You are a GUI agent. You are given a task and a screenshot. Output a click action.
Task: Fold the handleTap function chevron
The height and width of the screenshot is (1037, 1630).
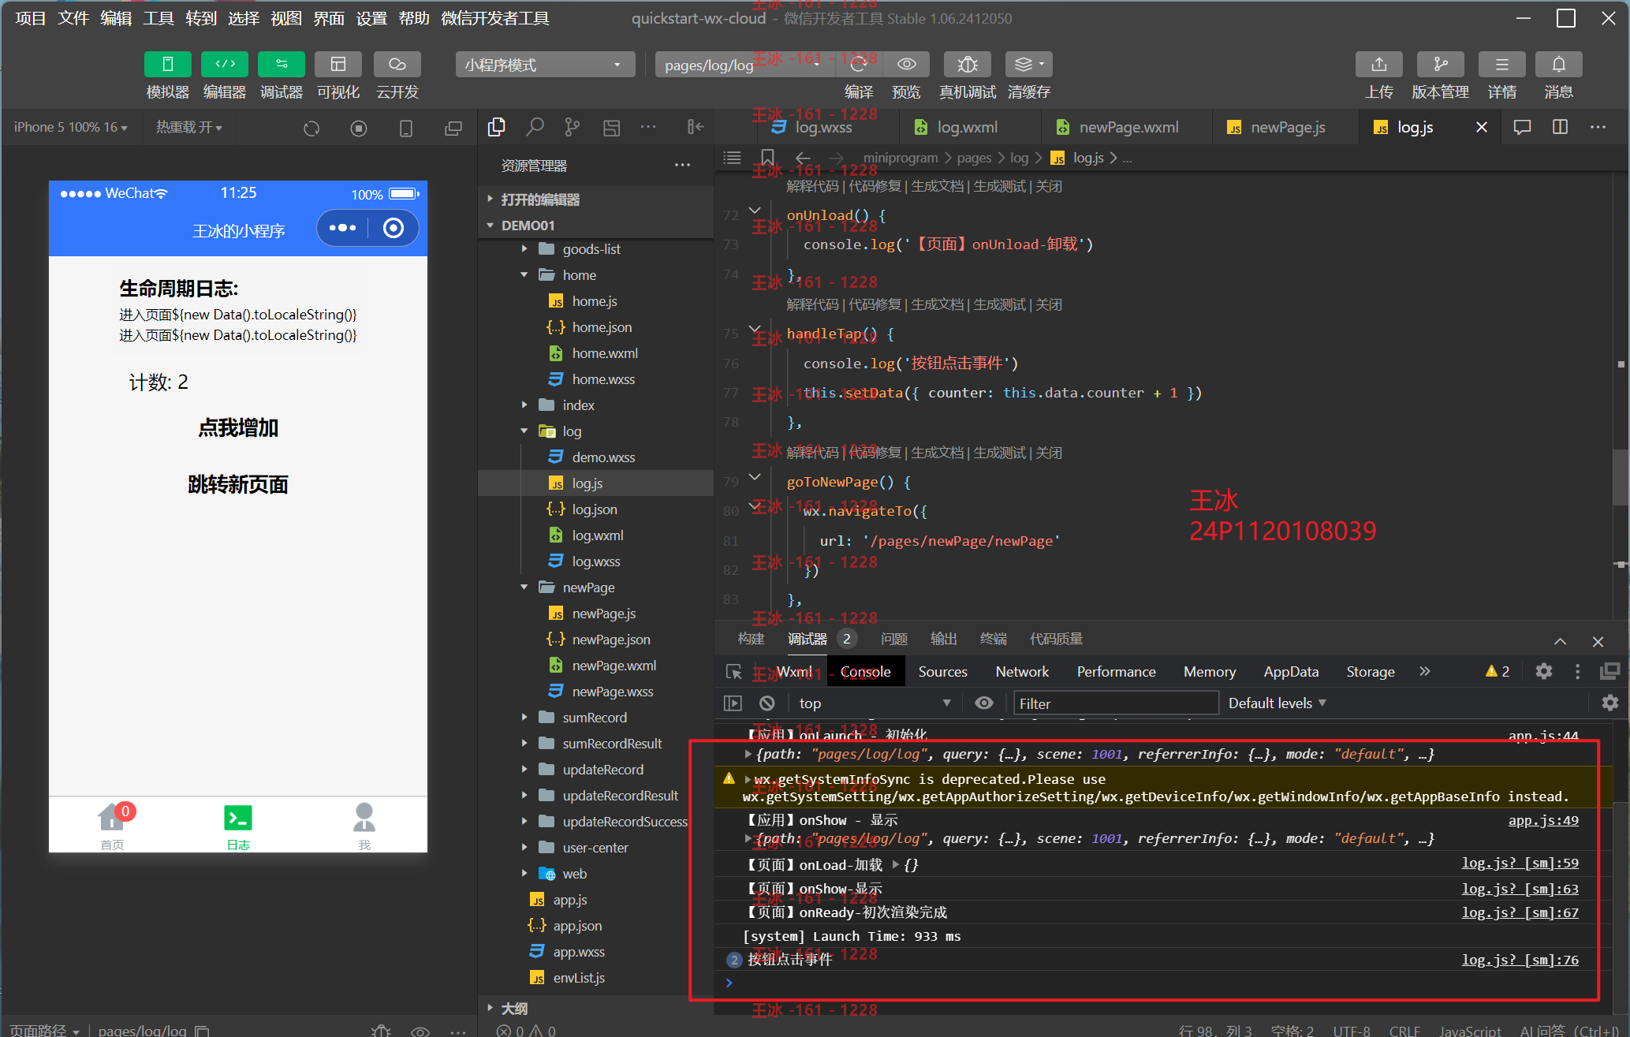point(755,330)
